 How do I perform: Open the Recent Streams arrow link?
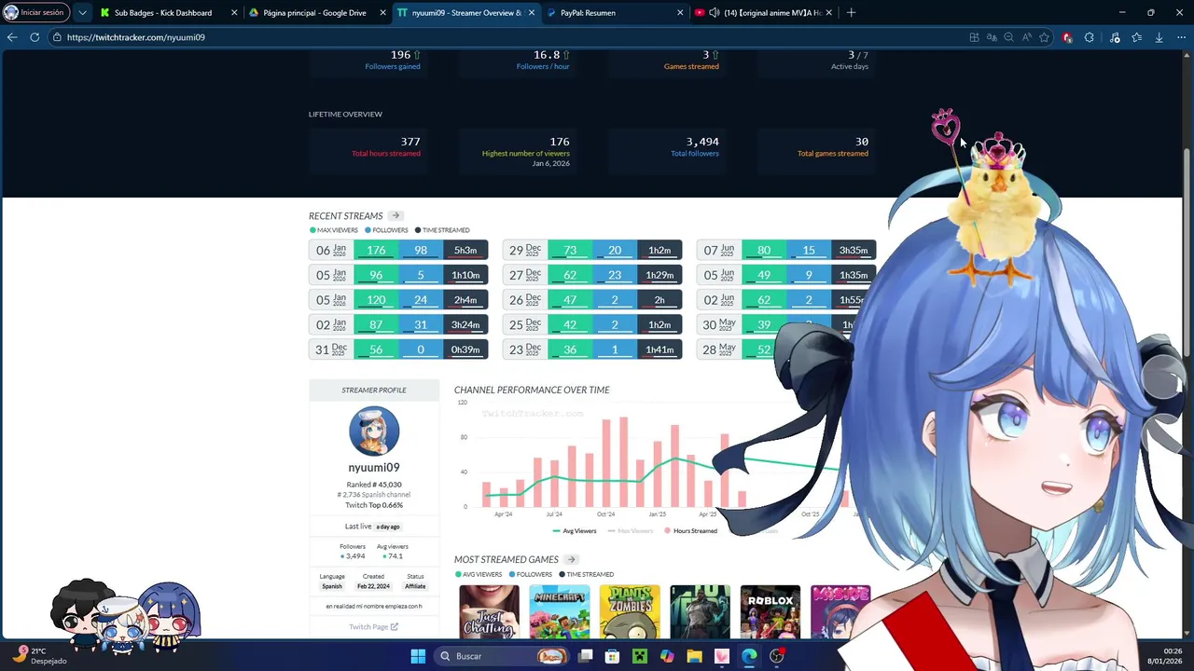396,216
